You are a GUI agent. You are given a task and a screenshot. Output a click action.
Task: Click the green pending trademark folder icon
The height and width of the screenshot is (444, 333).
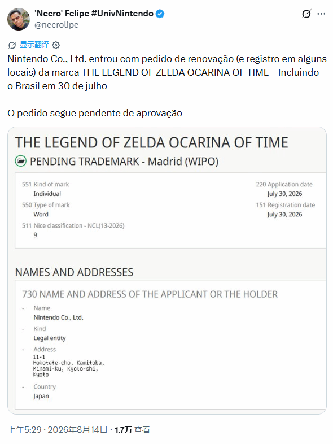pos(20,161)
